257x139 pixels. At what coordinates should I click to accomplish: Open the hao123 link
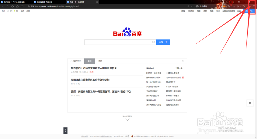191,11
